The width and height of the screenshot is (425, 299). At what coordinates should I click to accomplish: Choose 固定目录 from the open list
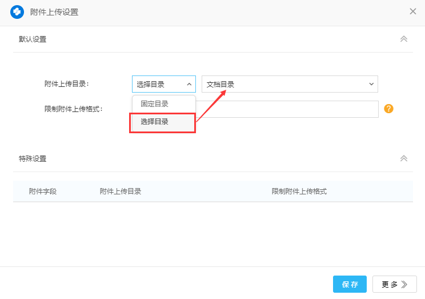(x=155, y=104)
